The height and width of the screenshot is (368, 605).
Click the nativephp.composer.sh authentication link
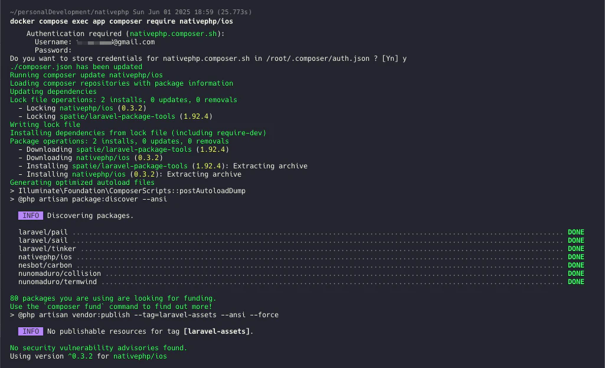(x=174, y=34)
